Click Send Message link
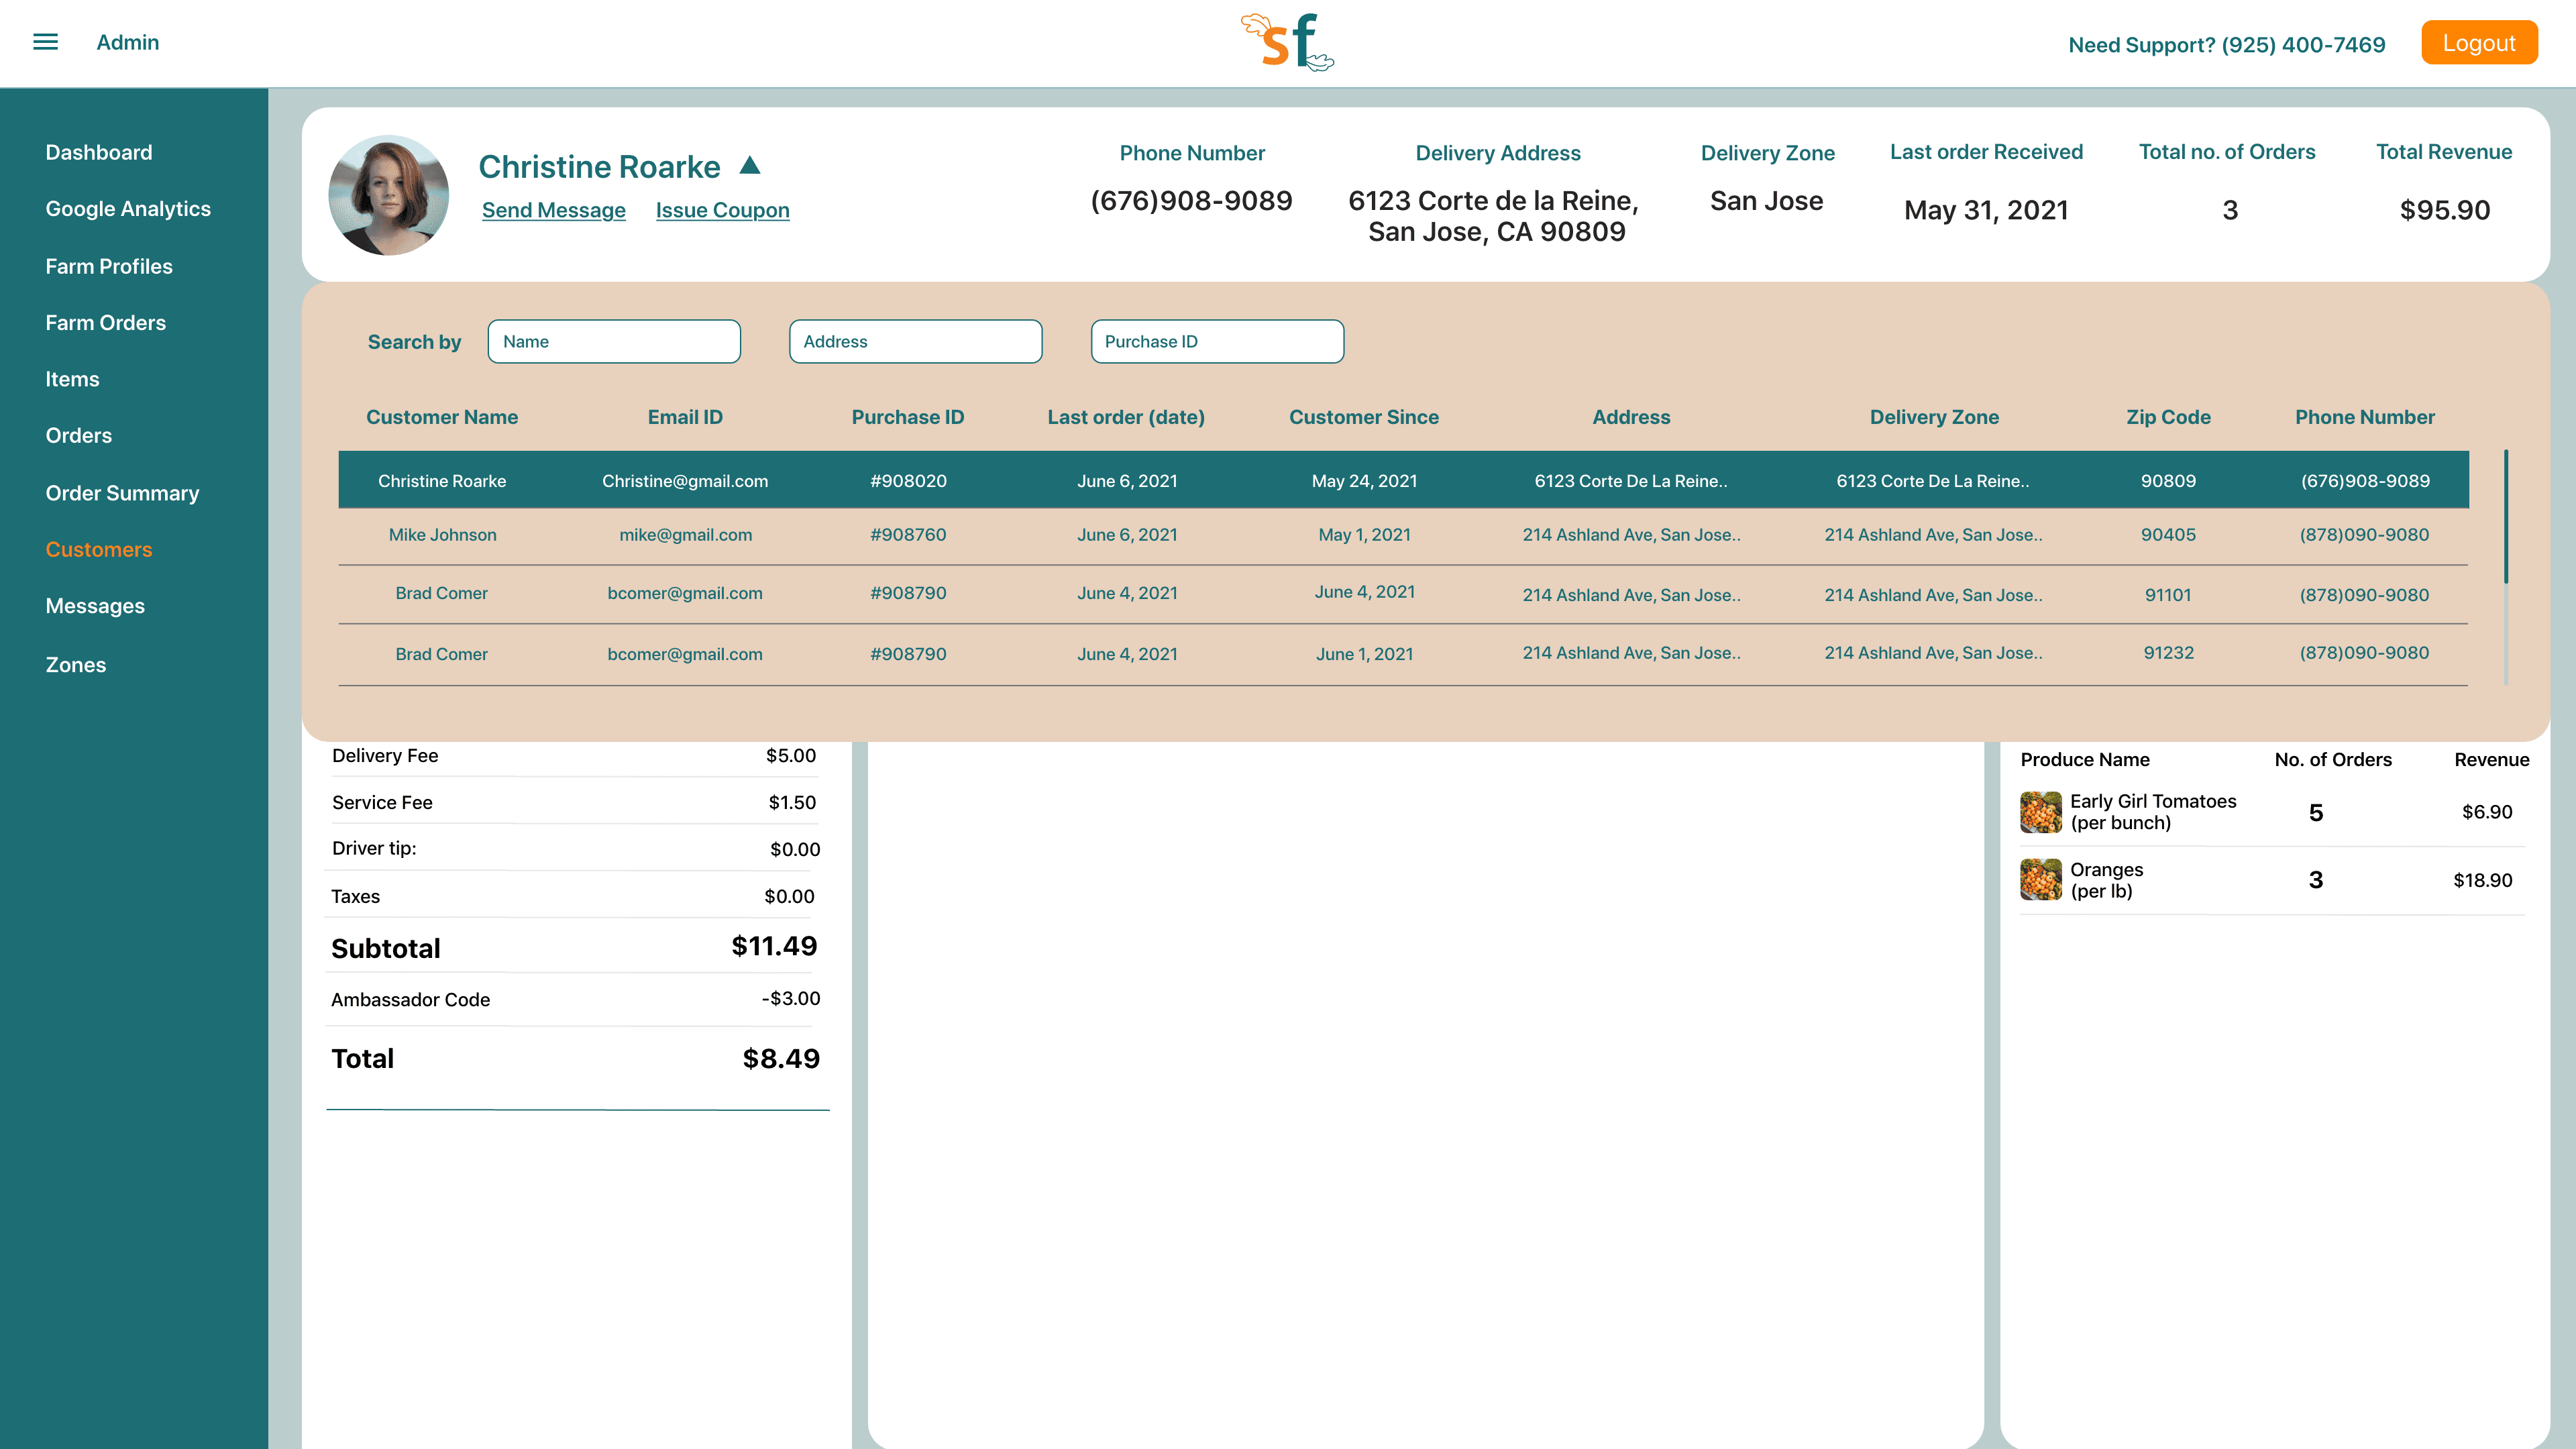The width and height of the screenshot is (2576, 1449). (553, 210)
